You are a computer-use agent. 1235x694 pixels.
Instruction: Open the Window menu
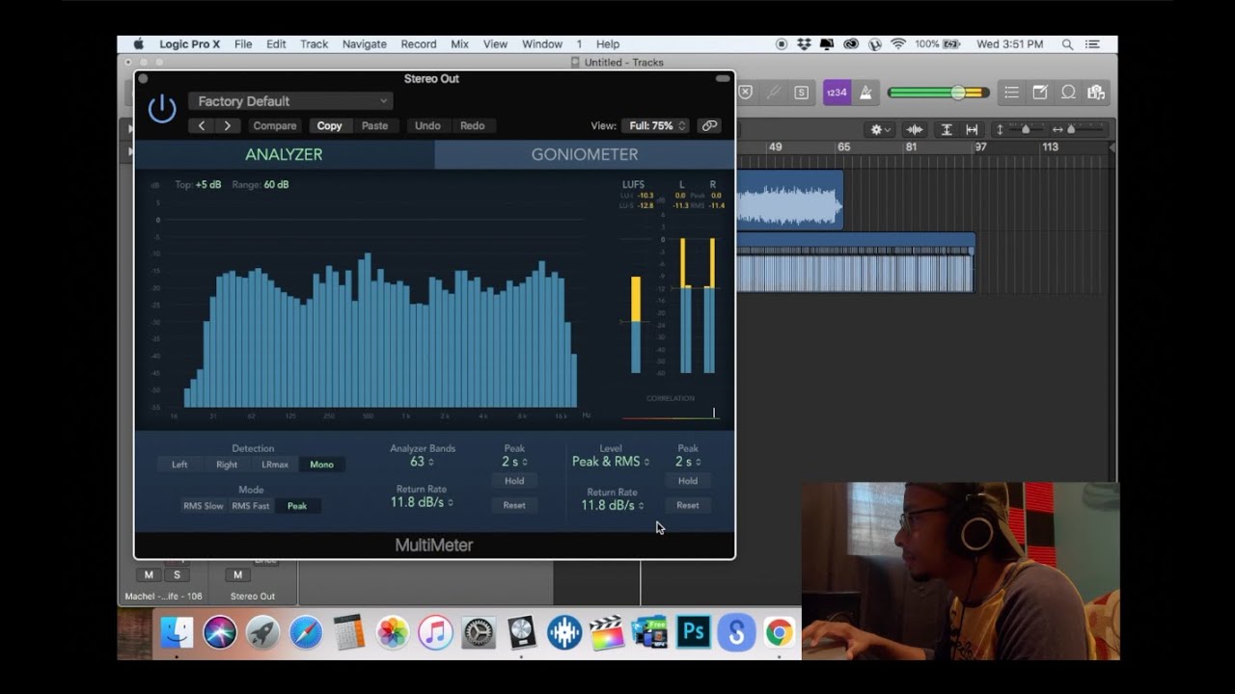tap(542, 44)
